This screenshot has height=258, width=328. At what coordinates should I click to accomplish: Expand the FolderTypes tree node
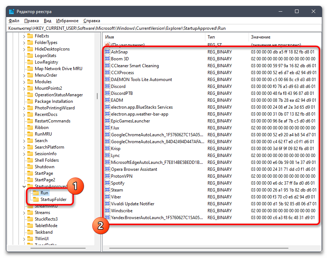click(24, 43)
